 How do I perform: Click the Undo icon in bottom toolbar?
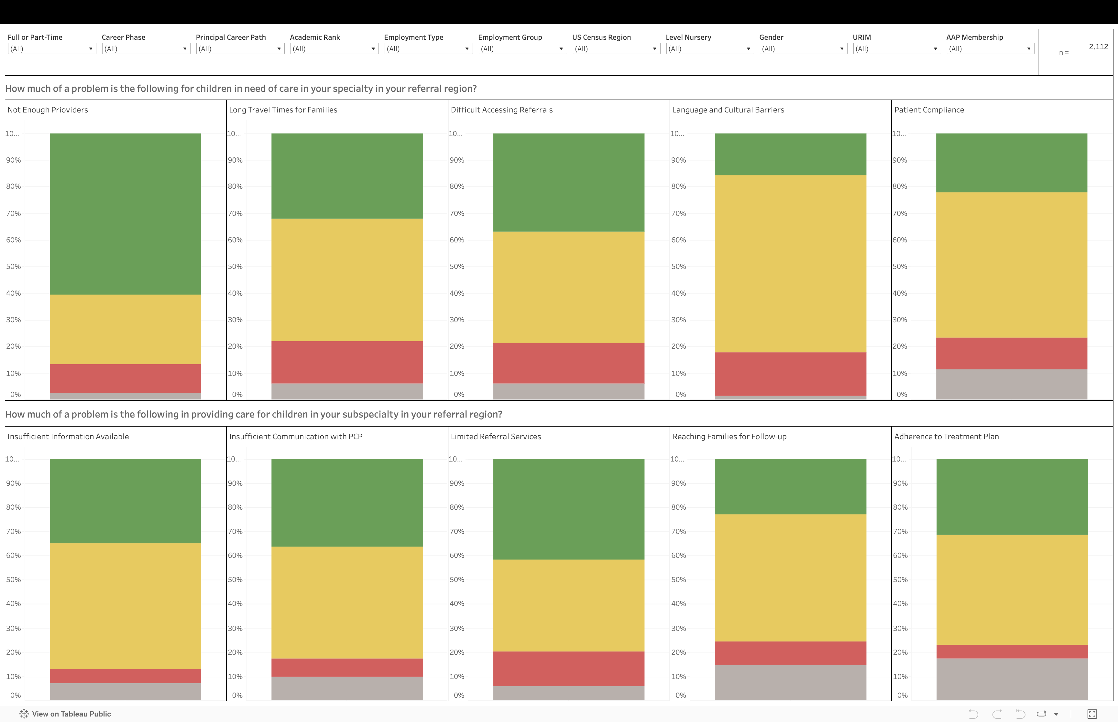(x=973, y=714)
